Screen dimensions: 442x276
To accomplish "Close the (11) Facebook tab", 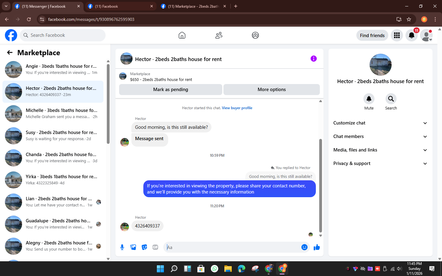I will (152, 6).
